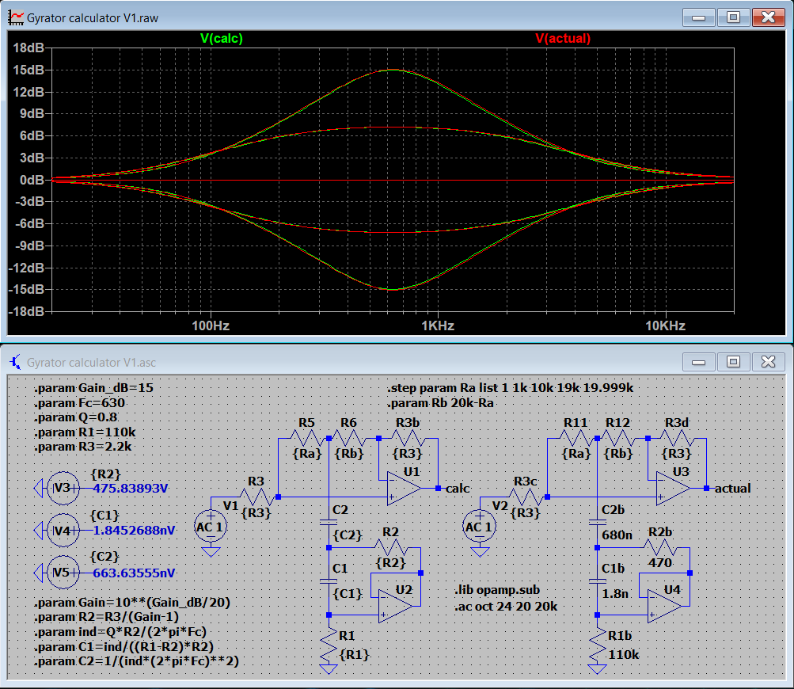Image resolution: width=794 pixels, height=689 pixels.
Task: Click the 1KHz frequency axis label
Action: (x=438, y=325)
